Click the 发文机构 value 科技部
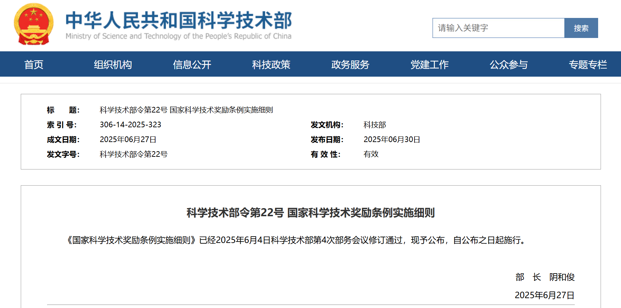Viewport: 621px width, 308px height. pos(374,125)
